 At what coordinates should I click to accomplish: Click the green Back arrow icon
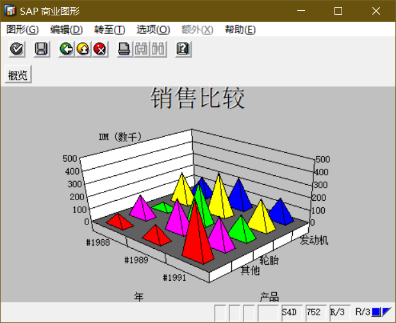(x=67, y=49)
